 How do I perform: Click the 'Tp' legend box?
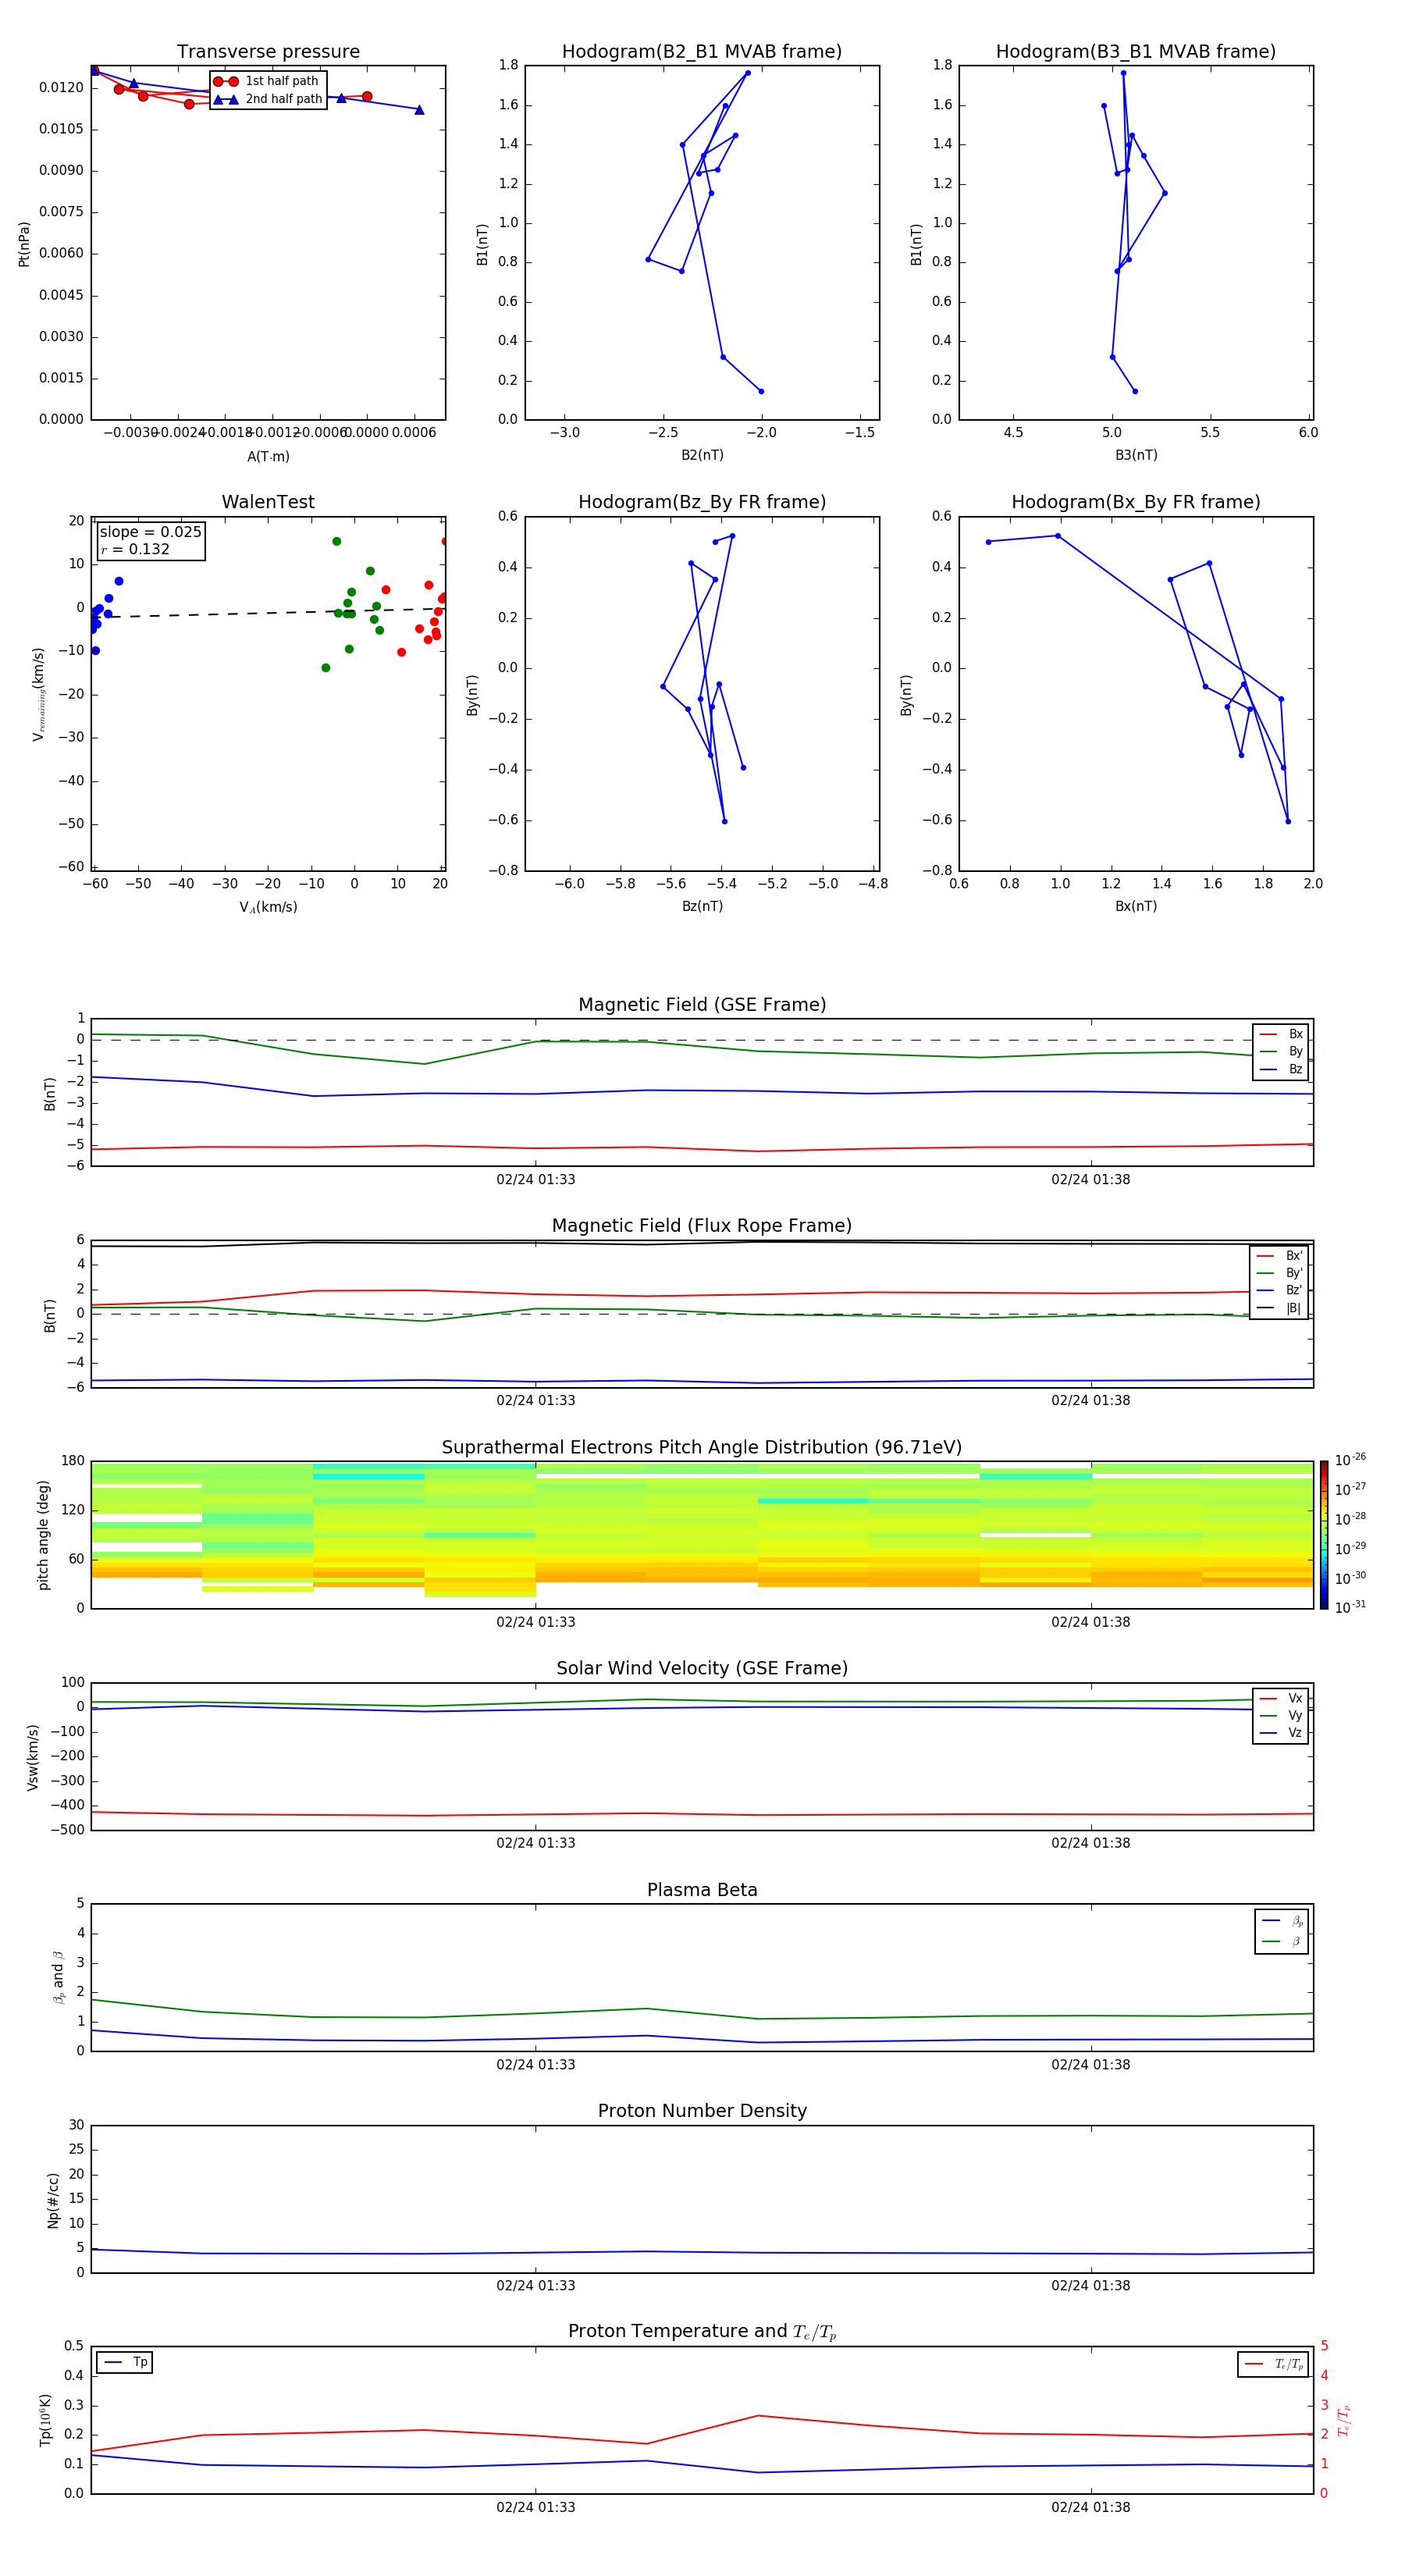(125, 2362)
